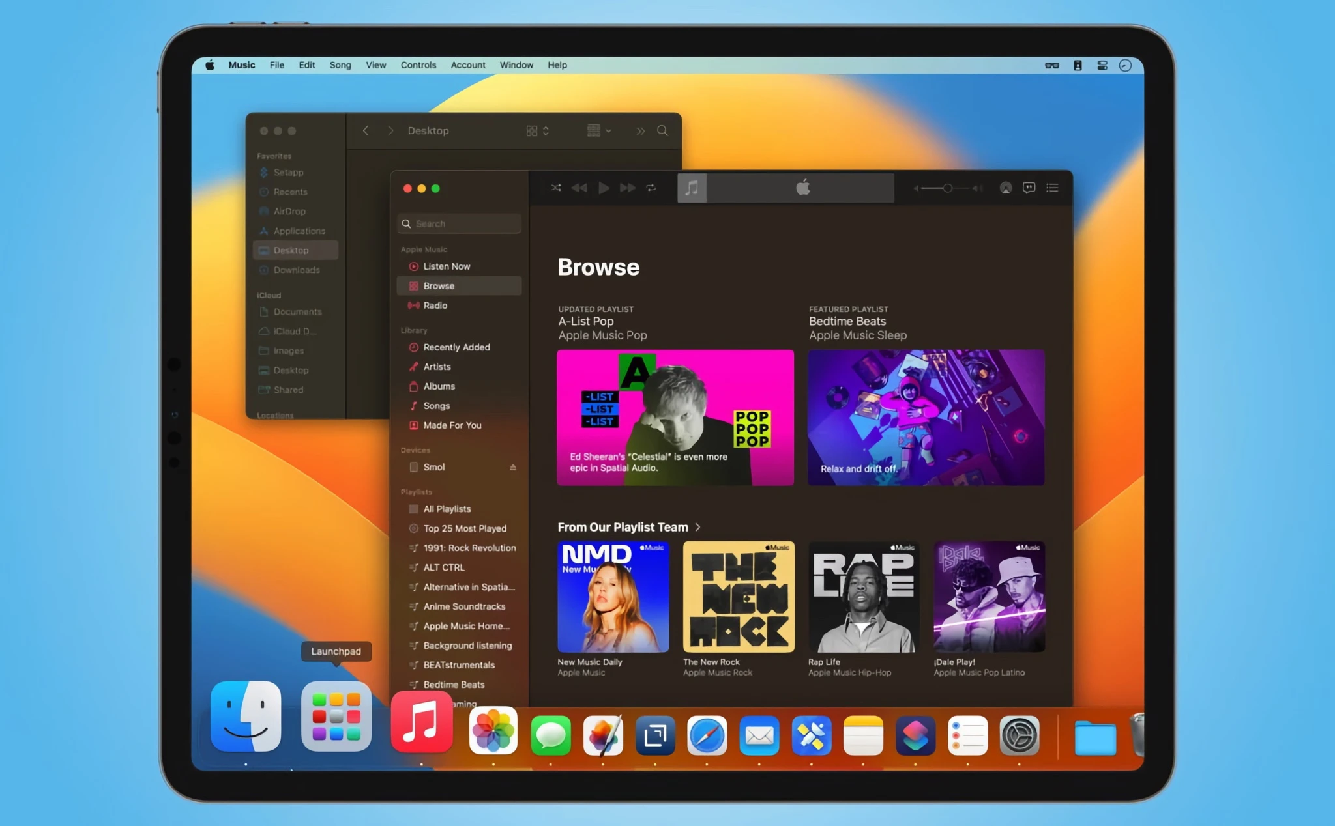The height and width of the screenshot is (826, 1335).
Task: Open Finder from the Dock
Action: coord(246,717)
